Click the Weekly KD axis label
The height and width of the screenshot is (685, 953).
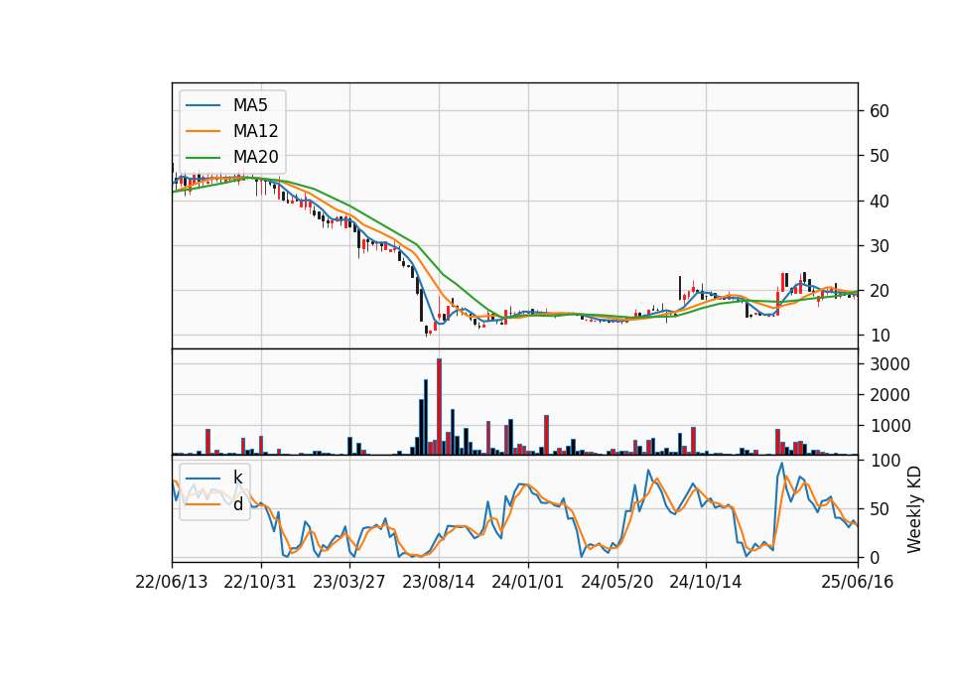(x=914, y=510)
